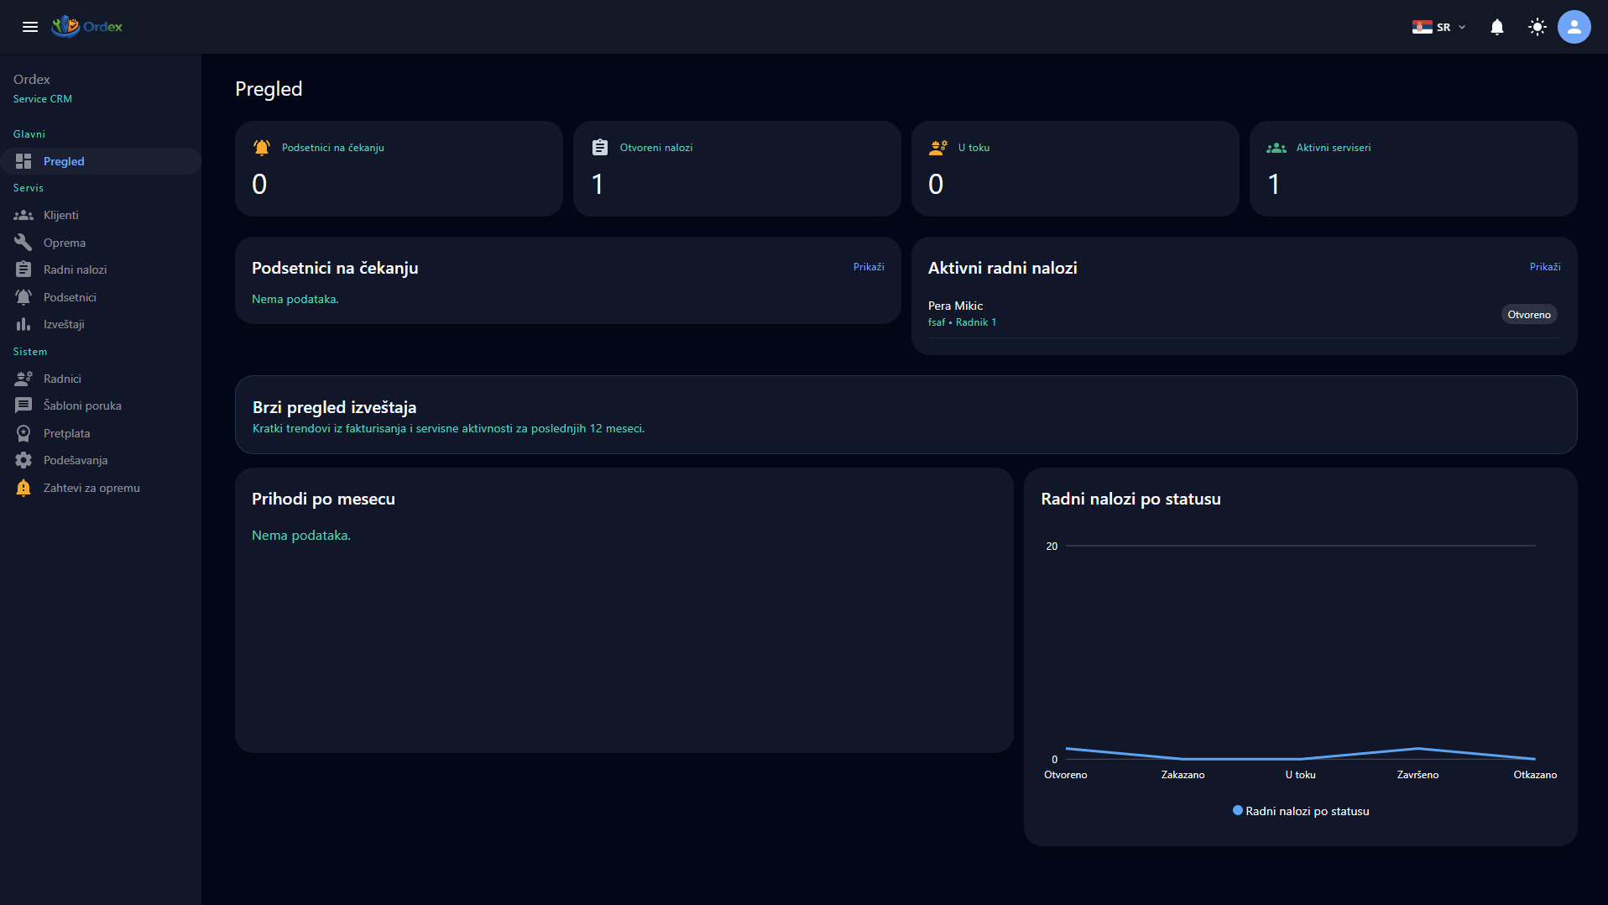Click the Service CRM subtitle text
This screenshot has height=905, width=1608.
(x=43, y=99)
